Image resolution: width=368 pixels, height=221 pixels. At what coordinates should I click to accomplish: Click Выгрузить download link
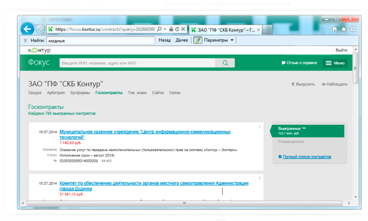tap(303, 84)
